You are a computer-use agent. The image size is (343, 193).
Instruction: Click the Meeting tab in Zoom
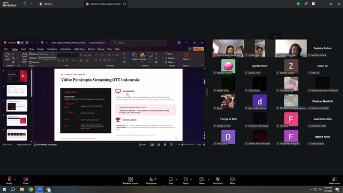(x=46, y=4)
